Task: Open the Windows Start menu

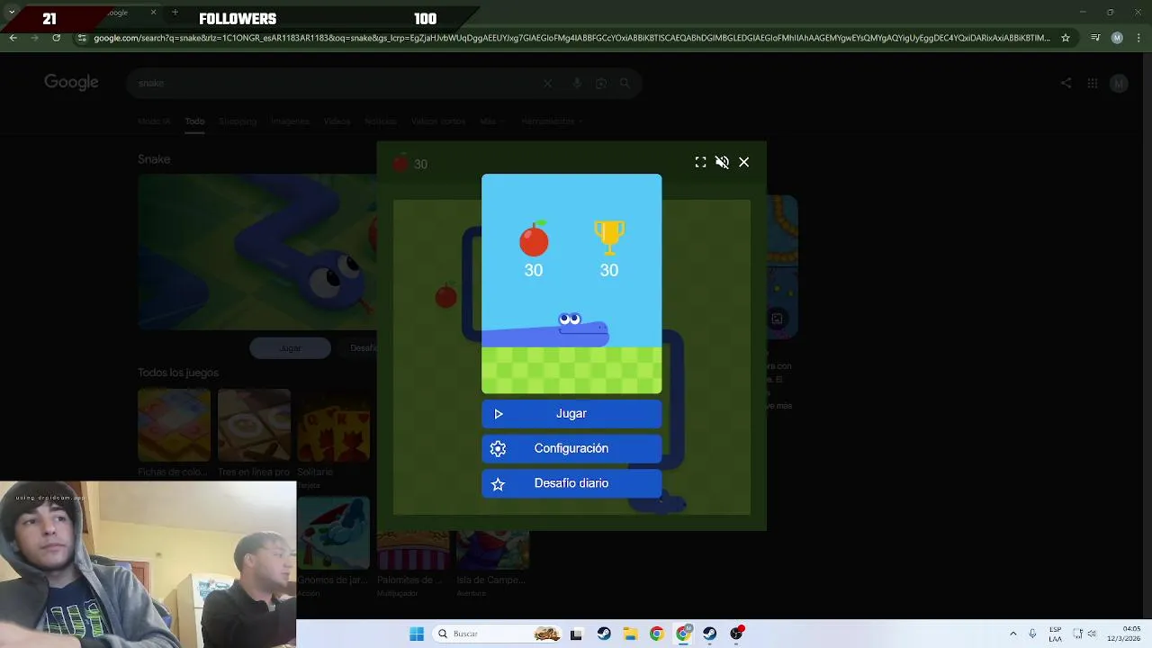Action: click(417, 634)
